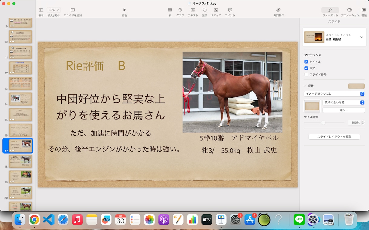This screenshot has height=230, width=369.
Task: Open Freeform app from the Dock
Action: click(106, 220)
